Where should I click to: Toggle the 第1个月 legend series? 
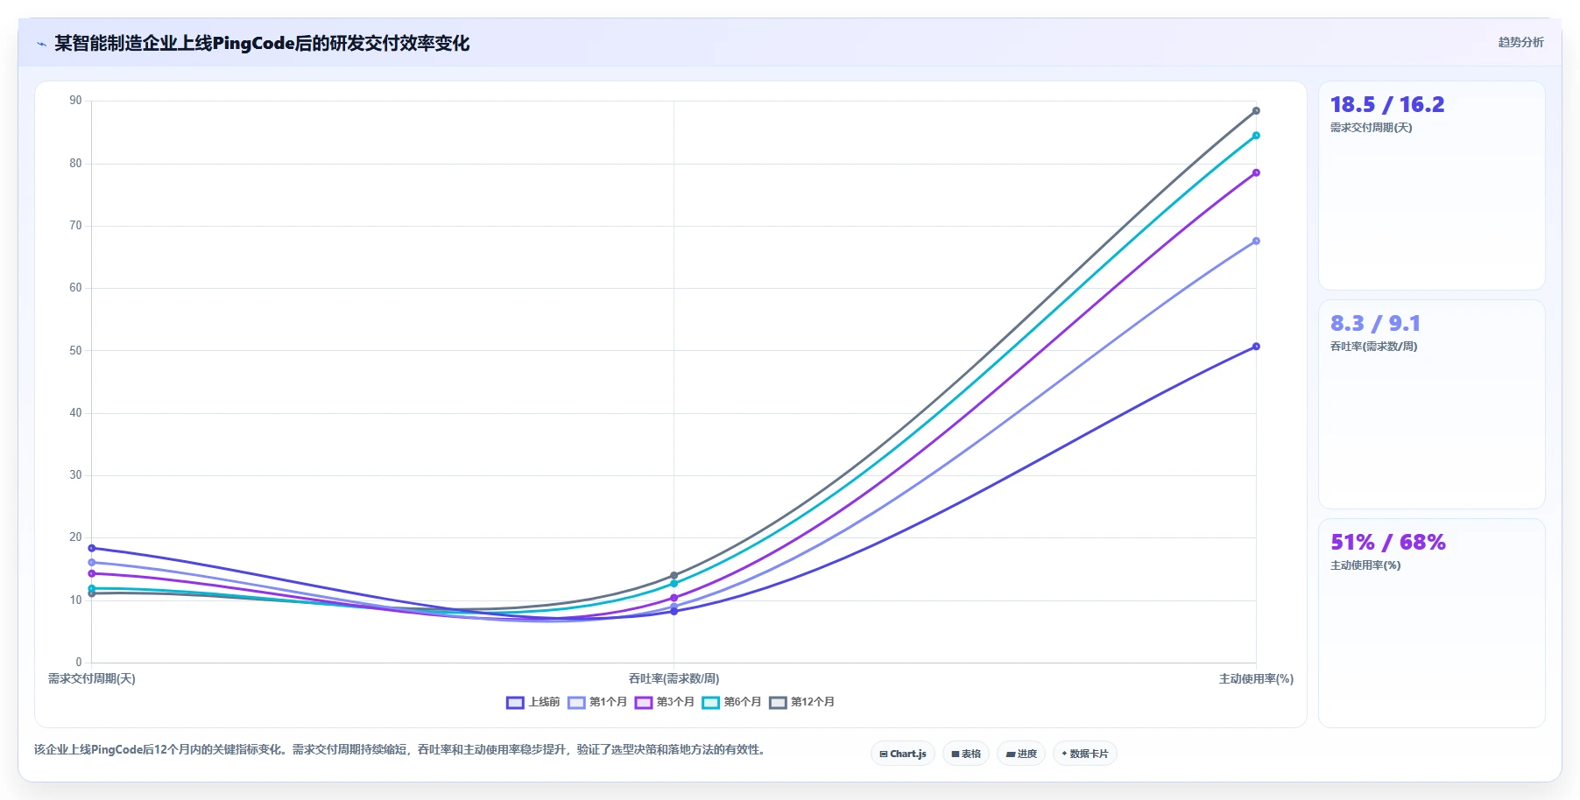(597, 702)
